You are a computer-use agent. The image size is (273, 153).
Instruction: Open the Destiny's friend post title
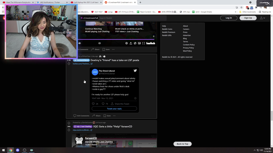[x=115, y=60]
